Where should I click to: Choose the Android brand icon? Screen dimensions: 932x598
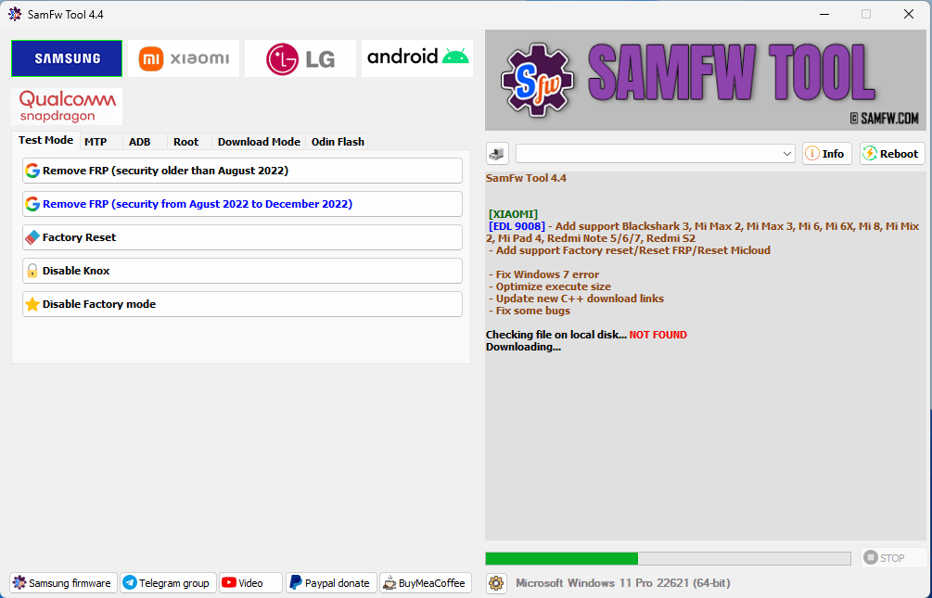(x=416, y=57)
